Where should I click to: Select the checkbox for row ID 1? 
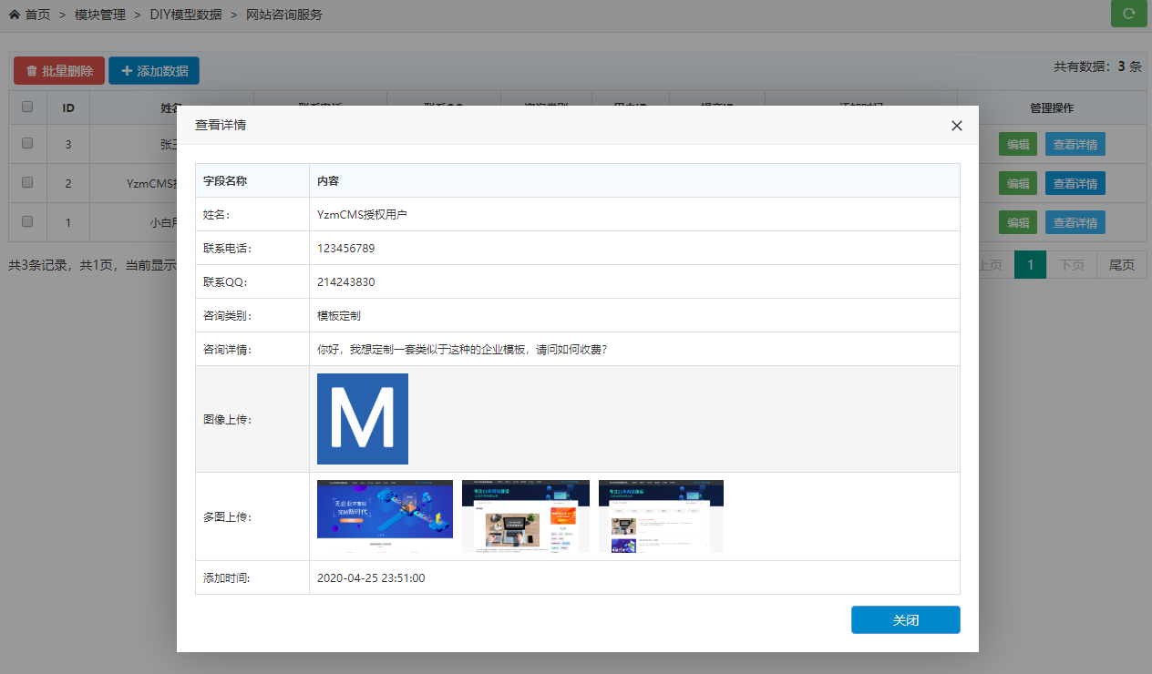(x=27, y=221)
